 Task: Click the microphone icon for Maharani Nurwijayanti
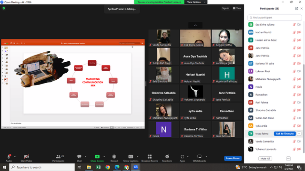pos(295,79)
